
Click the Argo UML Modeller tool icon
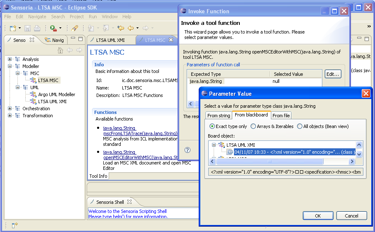[x=33, y=94]
